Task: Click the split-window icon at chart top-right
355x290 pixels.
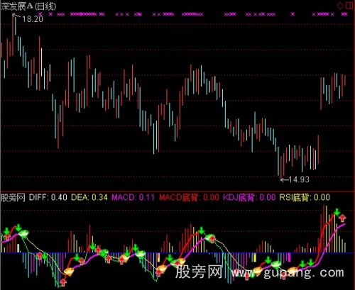Action: tap(349, 6)
